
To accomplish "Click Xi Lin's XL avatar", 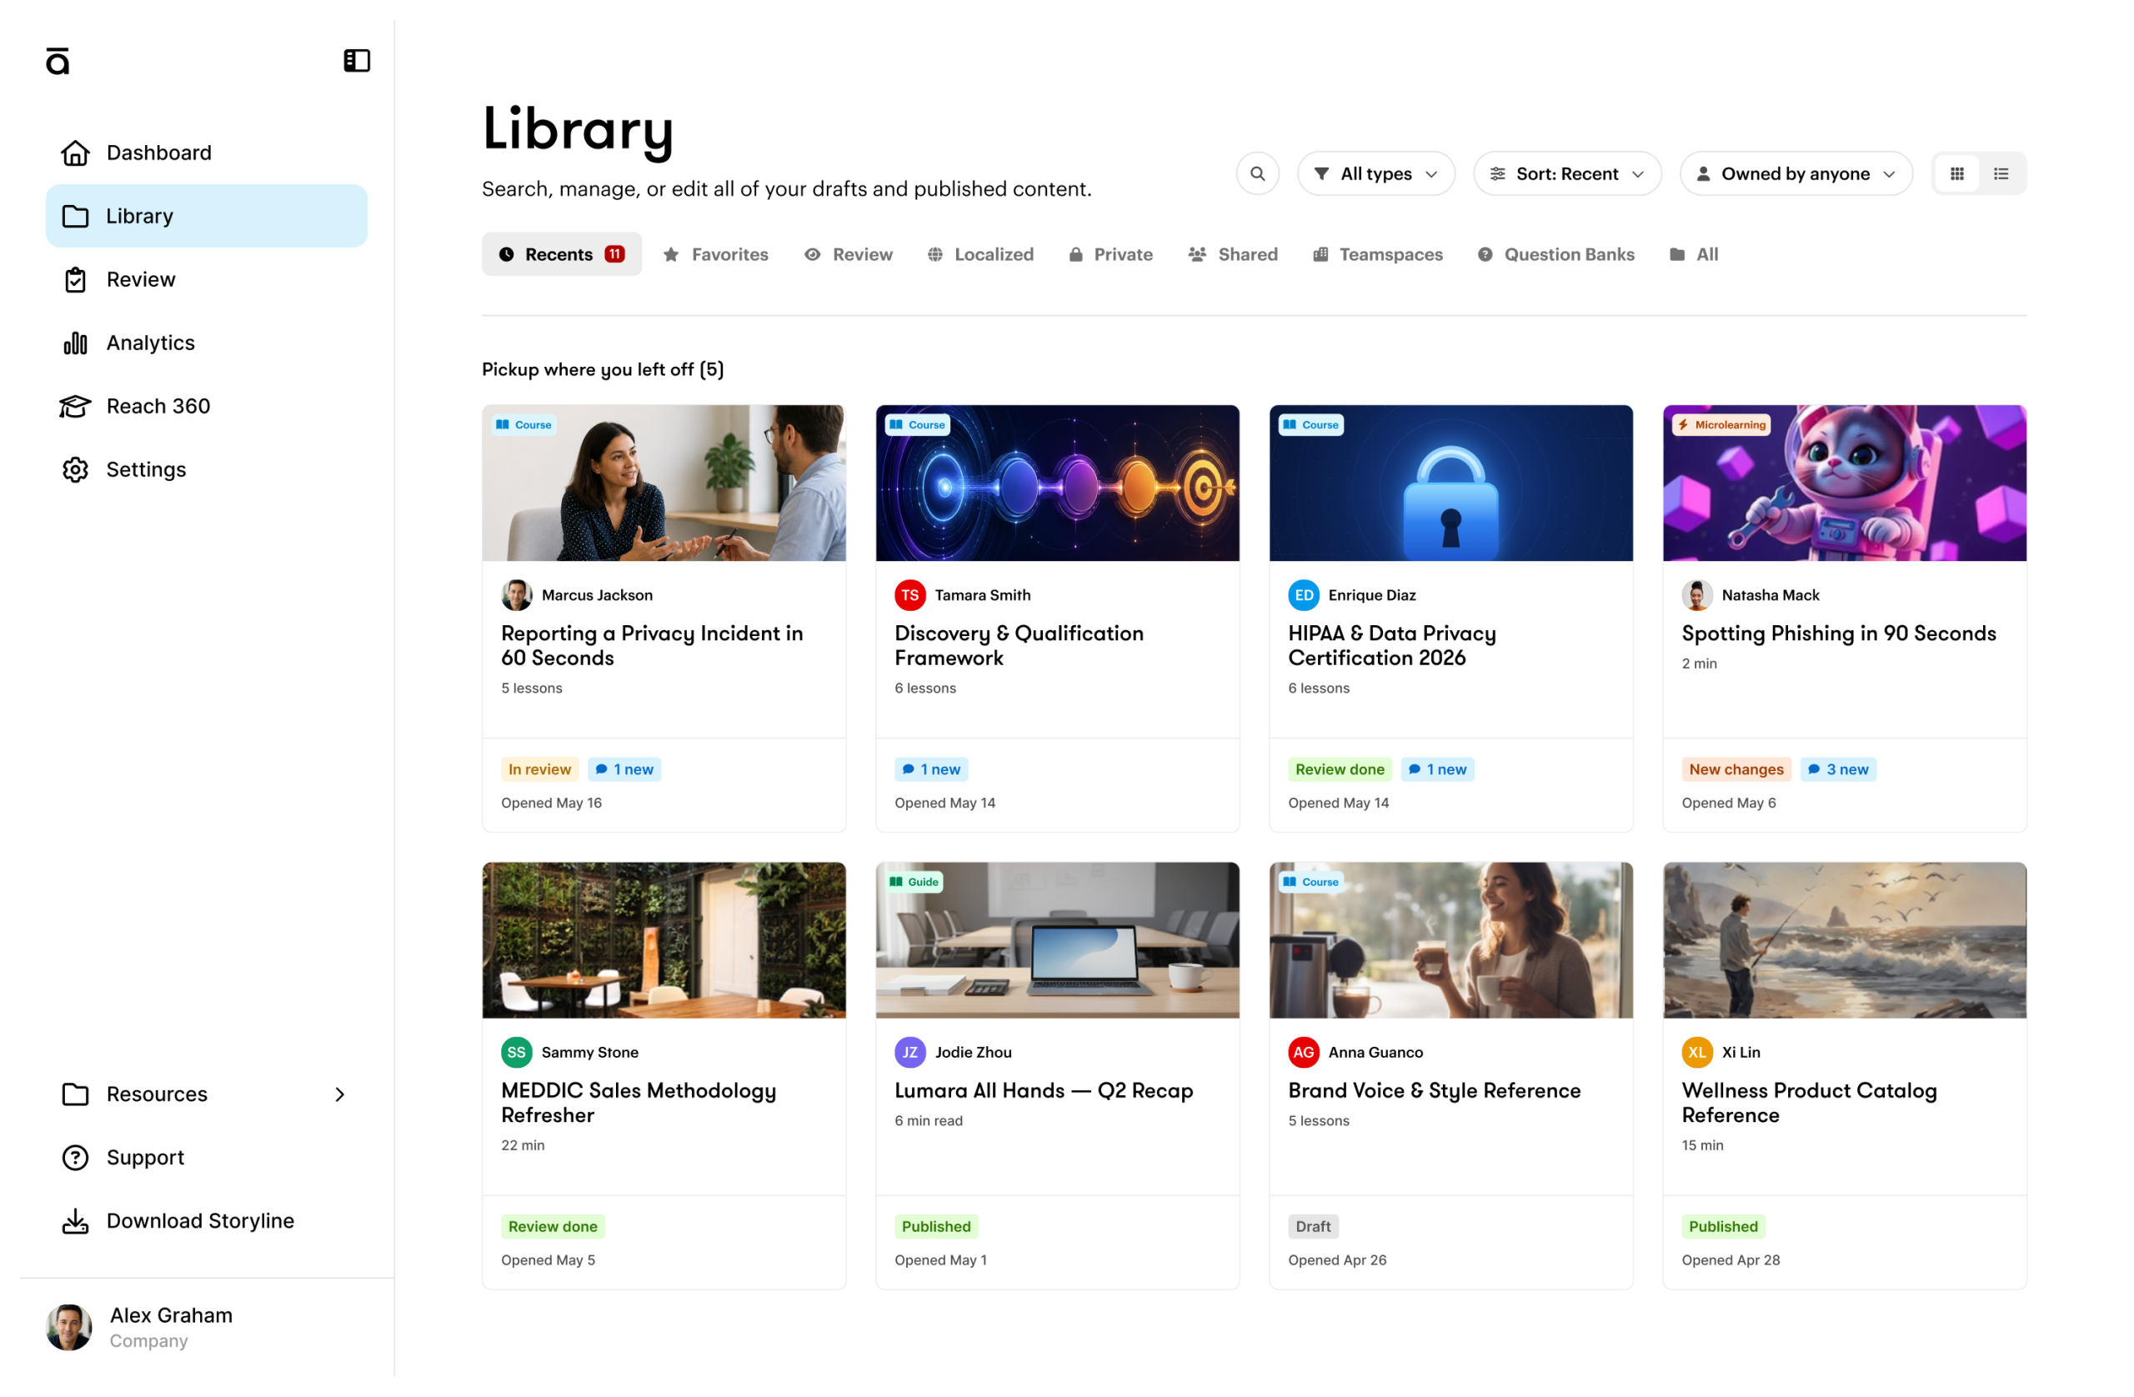I will 1697,1053.
